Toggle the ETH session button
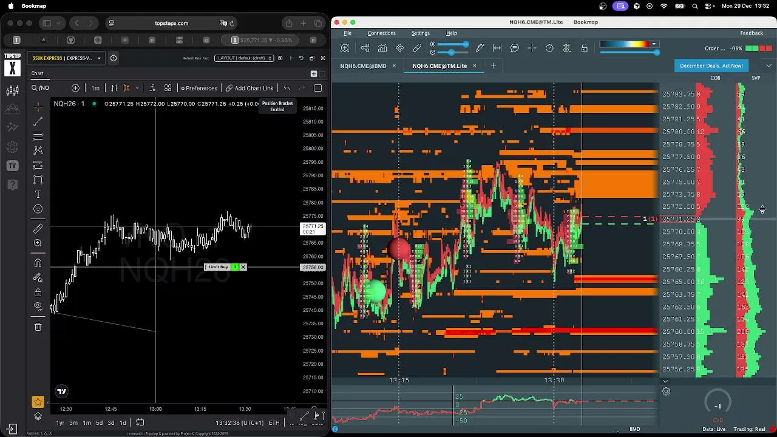Screen dimensions: 777x437 (x=274, y=423)
